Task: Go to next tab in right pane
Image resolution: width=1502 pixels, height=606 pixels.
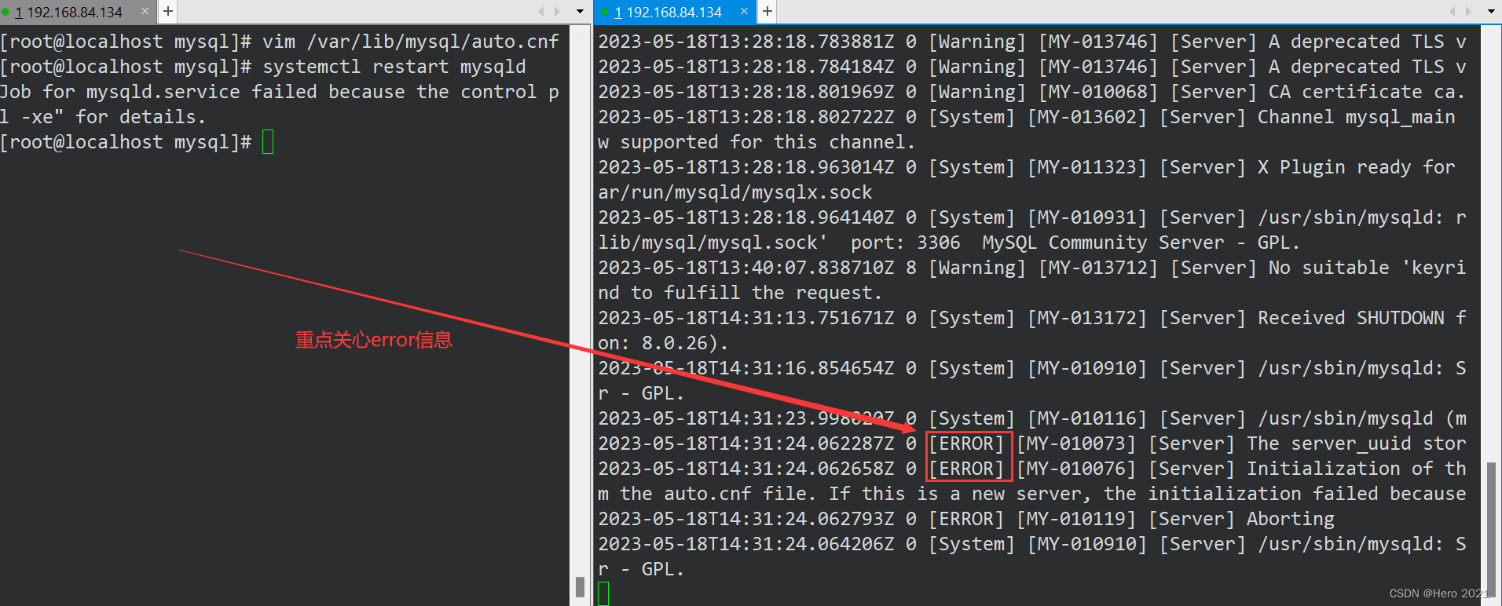Action: (1470, 11)
